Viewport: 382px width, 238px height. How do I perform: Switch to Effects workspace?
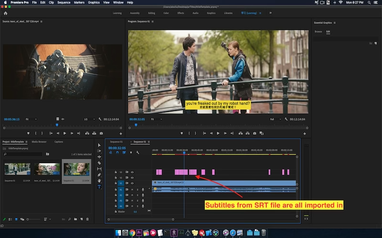[181, 13]
